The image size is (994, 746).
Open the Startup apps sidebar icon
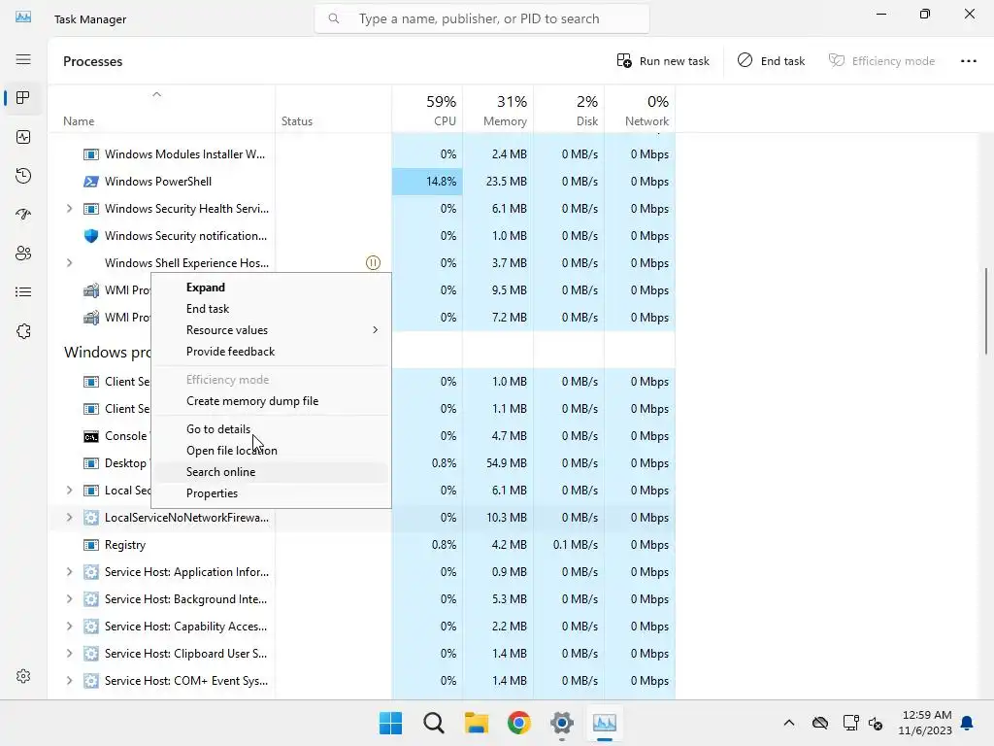pos(23,215)
